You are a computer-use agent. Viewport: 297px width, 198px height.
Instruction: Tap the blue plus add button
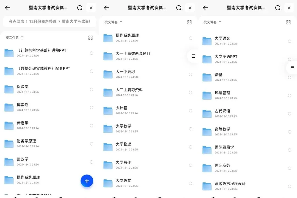coord(87,181)
